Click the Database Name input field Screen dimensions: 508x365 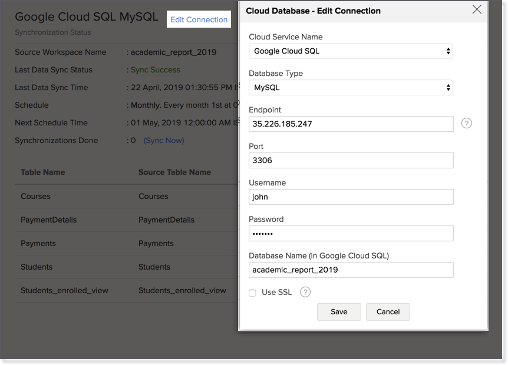351,270
